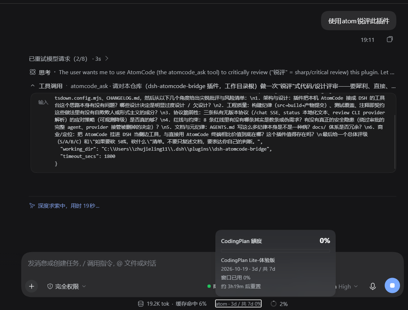Click the 缓存命中 6% status entry
Image resolution: width=408 pixels, height=310 pixels.
tap(191, 304)
